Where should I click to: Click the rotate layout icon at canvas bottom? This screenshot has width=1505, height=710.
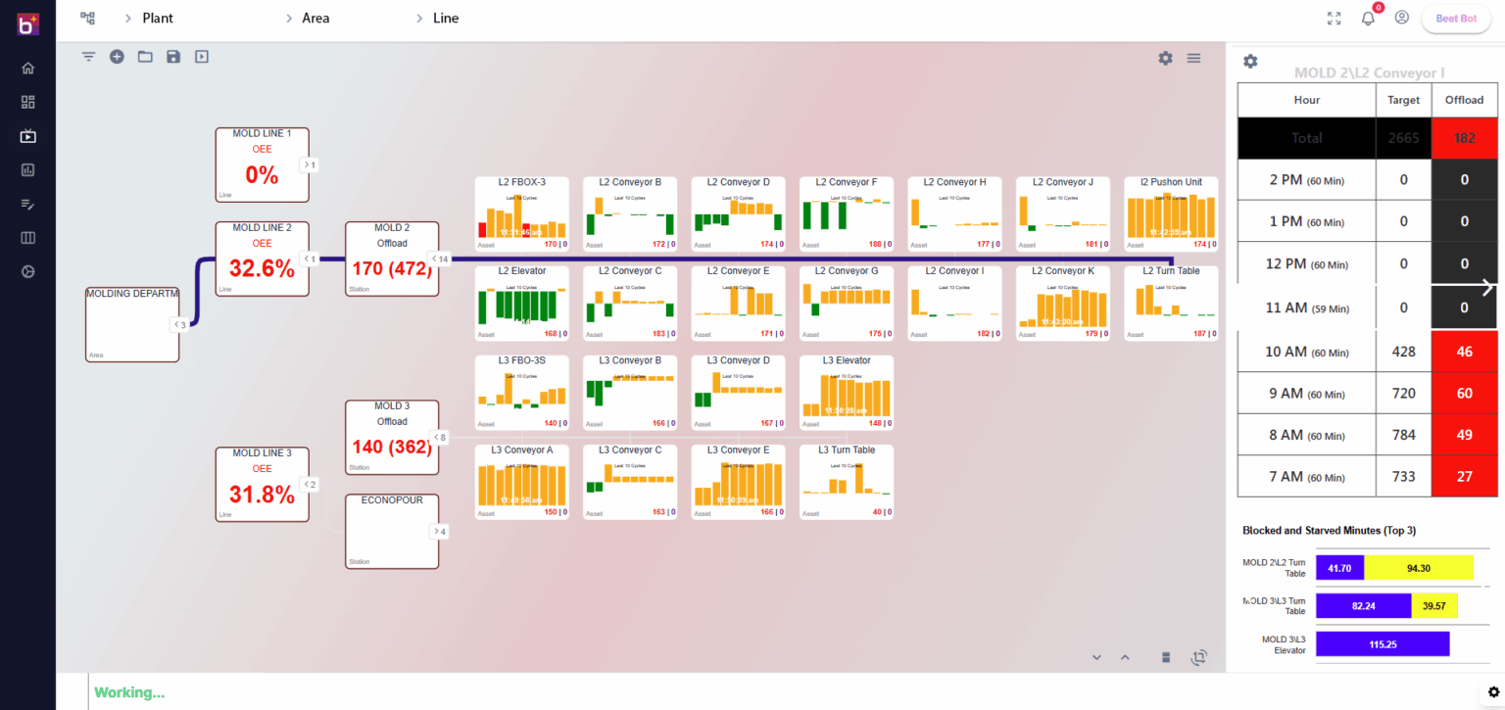[1198, 657]
